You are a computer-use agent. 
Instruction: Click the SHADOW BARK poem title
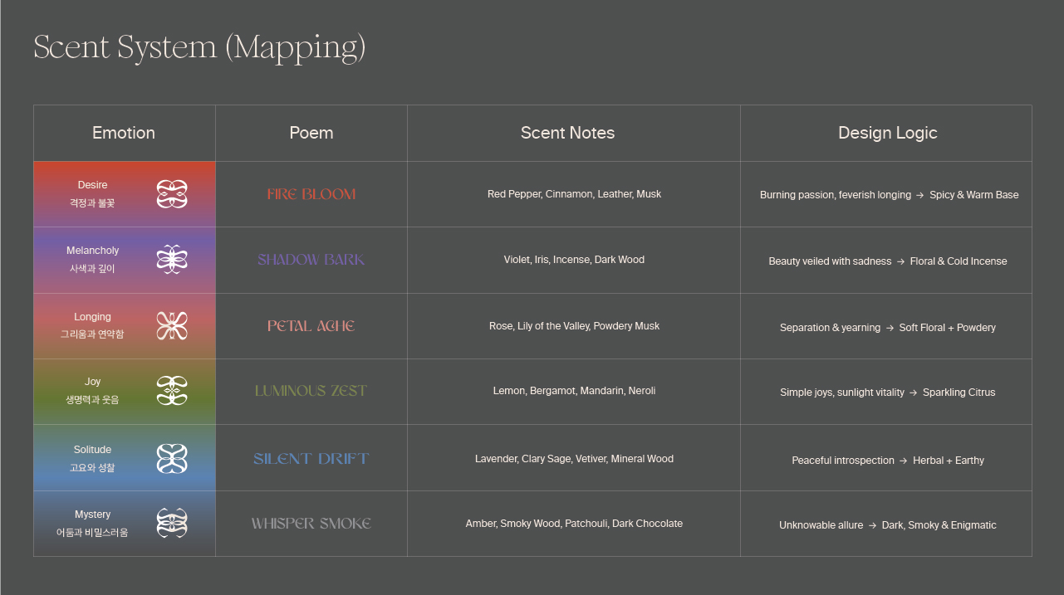(311, 260)
